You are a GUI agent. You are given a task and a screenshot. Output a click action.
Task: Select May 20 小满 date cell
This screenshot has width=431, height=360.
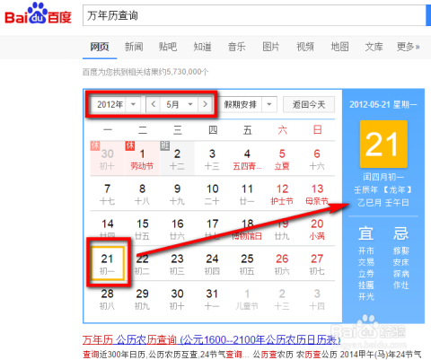[317, 229]
